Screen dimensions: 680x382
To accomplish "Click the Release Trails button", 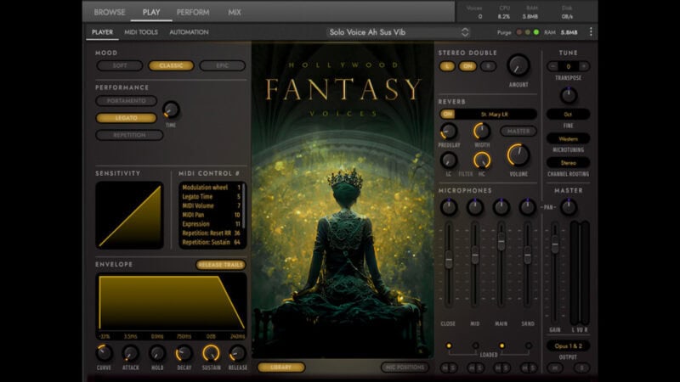I will [x=220, y=265].
